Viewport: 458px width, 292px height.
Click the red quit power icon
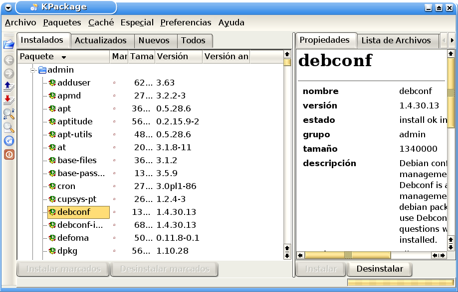[x=8, y=154]
